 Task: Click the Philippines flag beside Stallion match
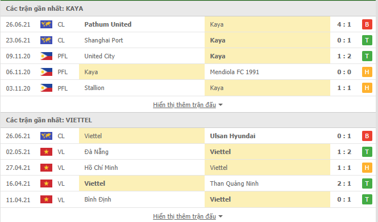(46, 88)
